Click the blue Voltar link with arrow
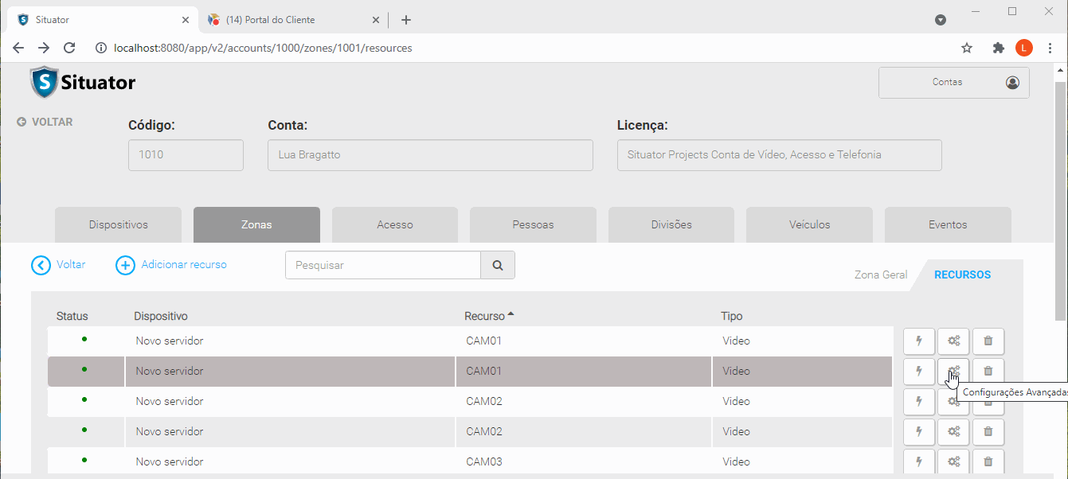1068x479 pixels. click(59, 265)
